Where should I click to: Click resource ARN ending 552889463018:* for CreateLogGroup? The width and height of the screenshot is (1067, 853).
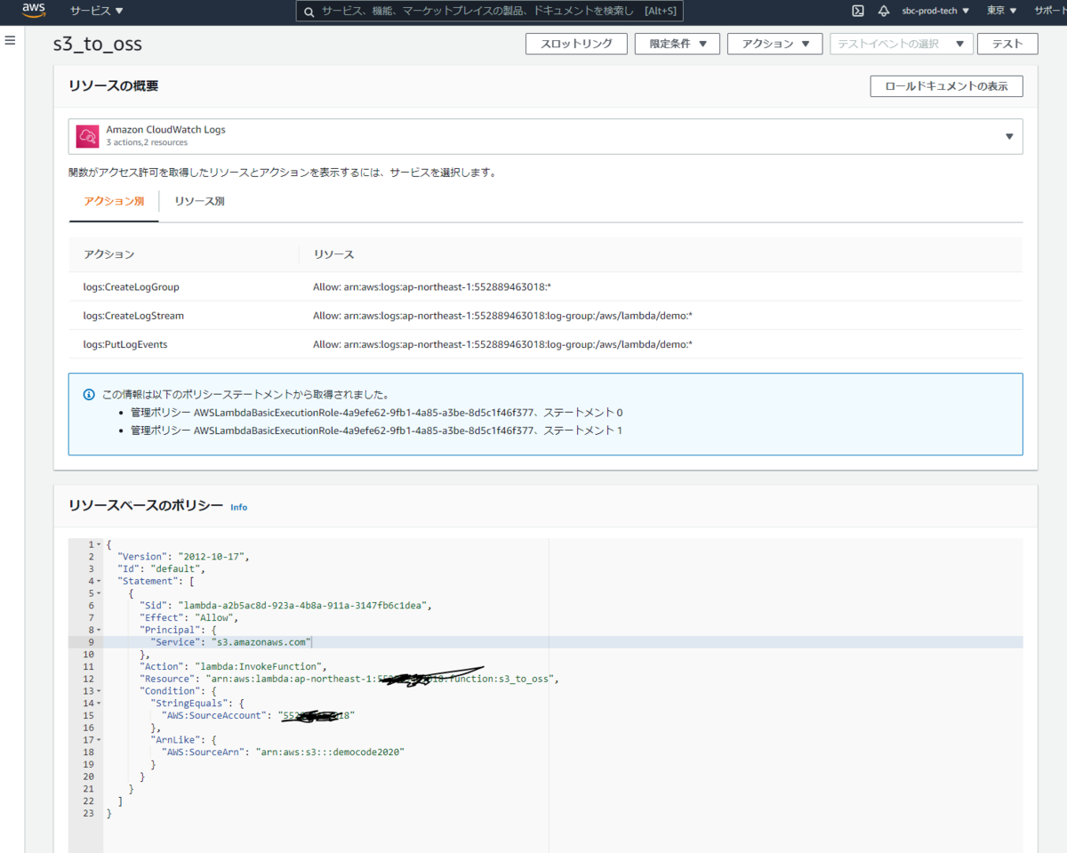(433, 286)
